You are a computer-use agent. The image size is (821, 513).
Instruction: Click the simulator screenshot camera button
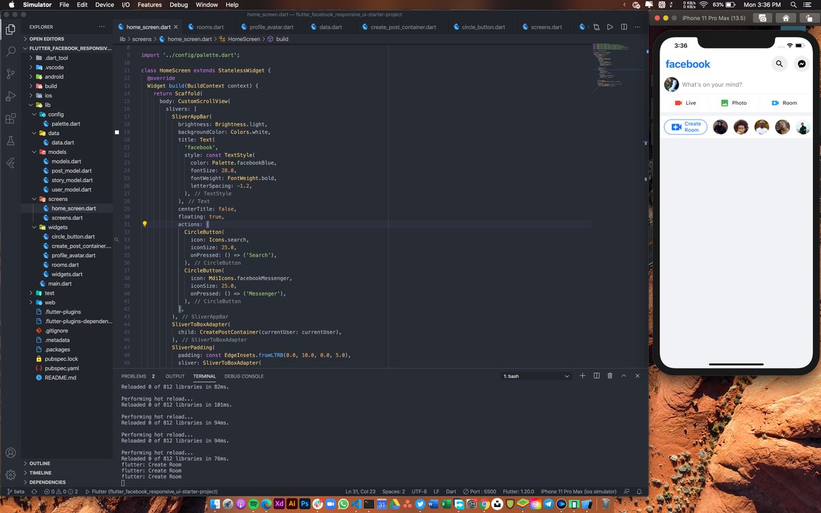(761, 18)
